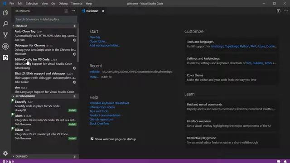The image size is (290, 163).
Task: Open Find and run all commands
Action: pos(231,107)
